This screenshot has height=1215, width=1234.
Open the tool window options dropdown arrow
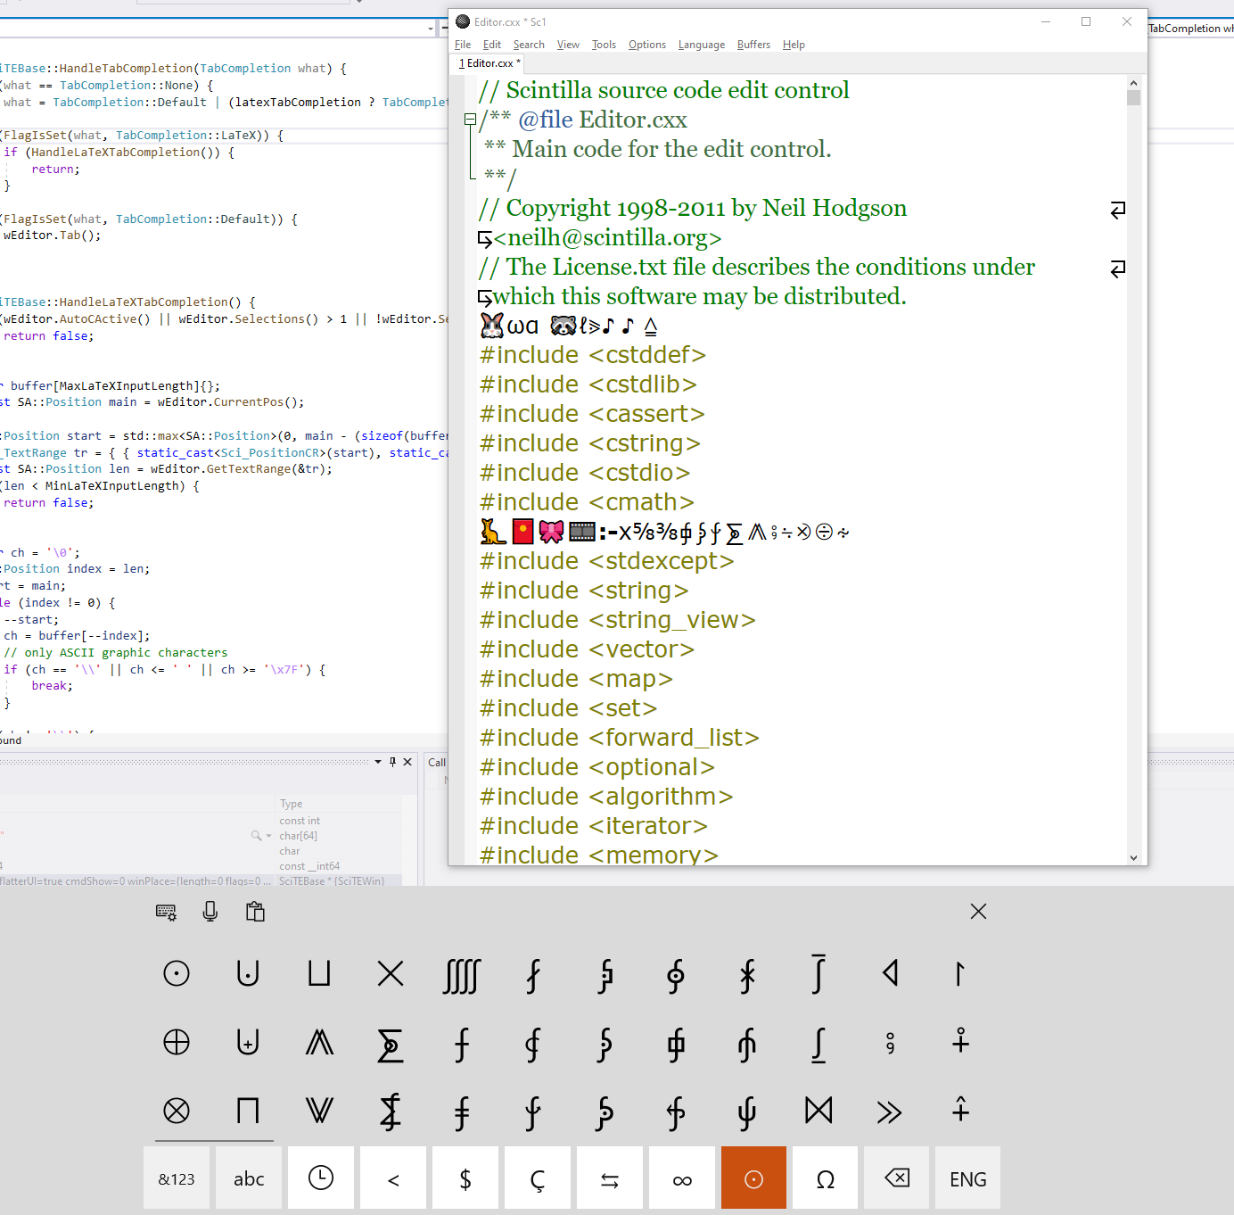click(x=378, y=762)
